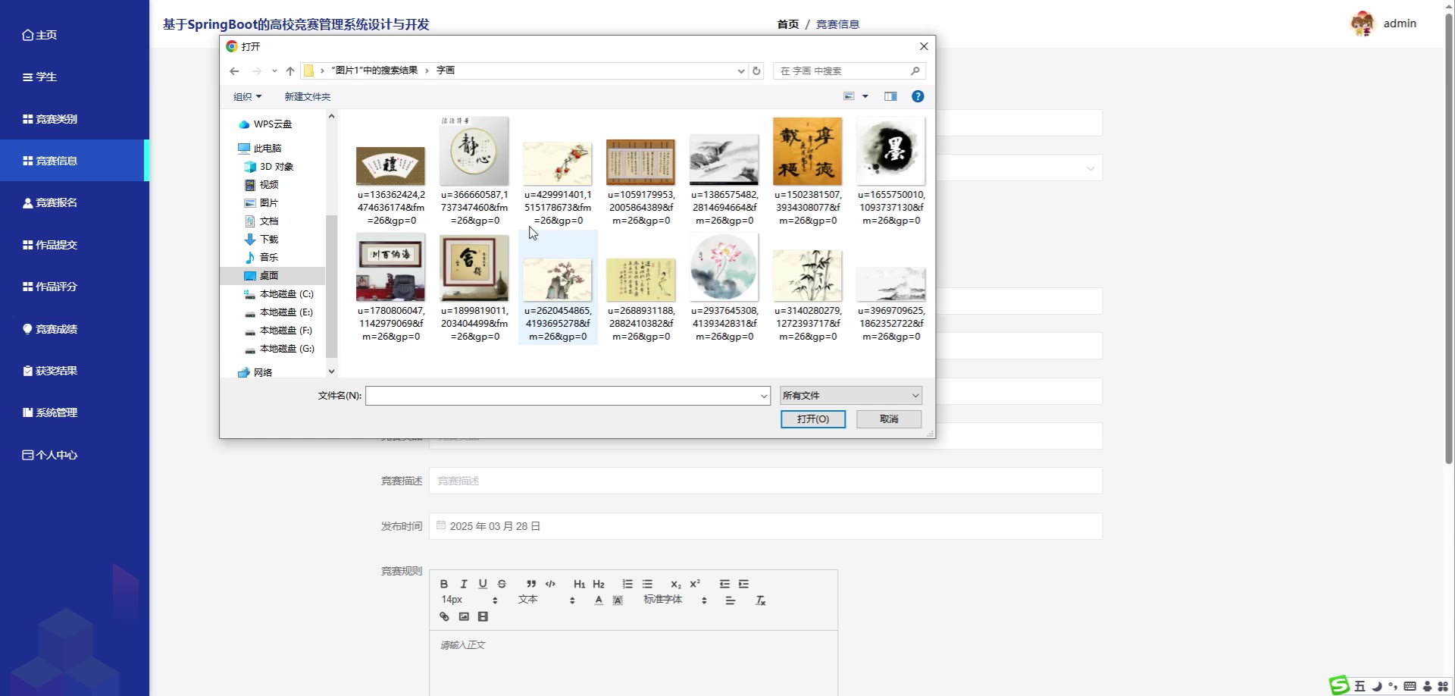Open the 组织 dropdown menu
Screen dimensions: 1455x696
[x=247, y=97]
